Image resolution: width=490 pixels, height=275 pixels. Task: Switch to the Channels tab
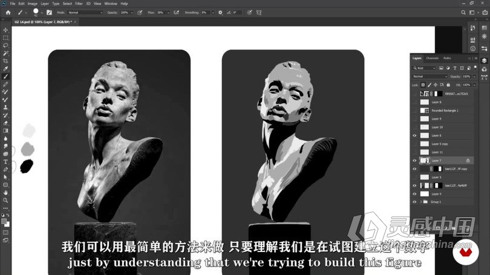tap(432, 59)
